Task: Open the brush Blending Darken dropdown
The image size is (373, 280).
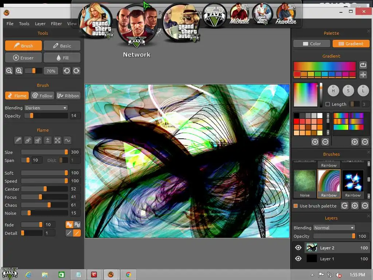Action: pyautogui.click(x=46, y=108)
